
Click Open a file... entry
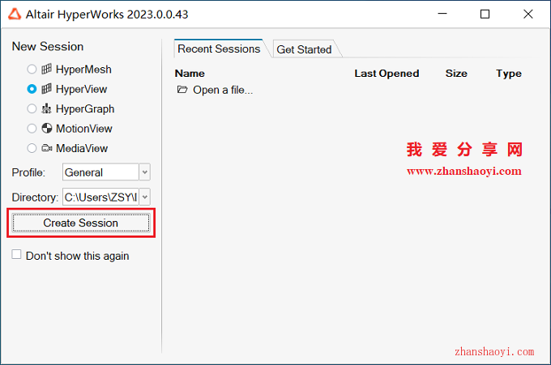click(x=223, y=90)
